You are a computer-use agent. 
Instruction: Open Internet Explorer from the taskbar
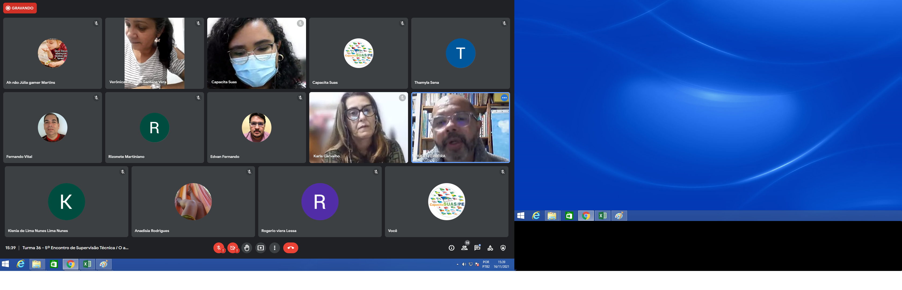pyautogui.click(x=21, y=264)
